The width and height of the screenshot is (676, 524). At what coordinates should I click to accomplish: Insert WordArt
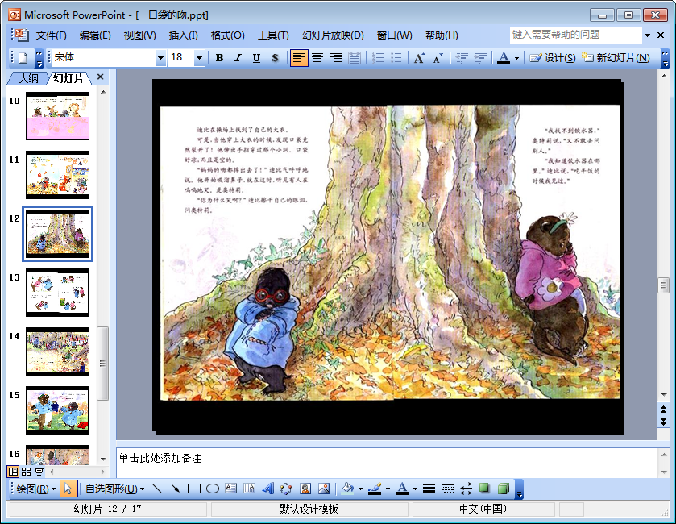pos(268,489)
